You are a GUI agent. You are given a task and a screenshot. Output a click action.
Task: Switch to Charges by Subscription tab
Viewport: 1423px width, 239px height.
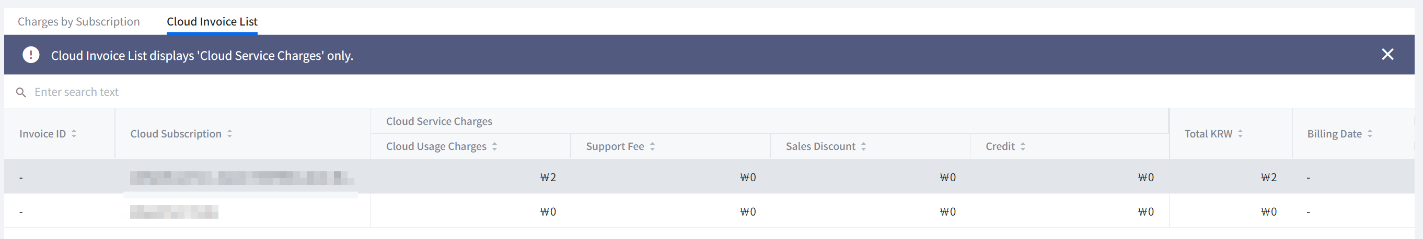tap(78, 21)
